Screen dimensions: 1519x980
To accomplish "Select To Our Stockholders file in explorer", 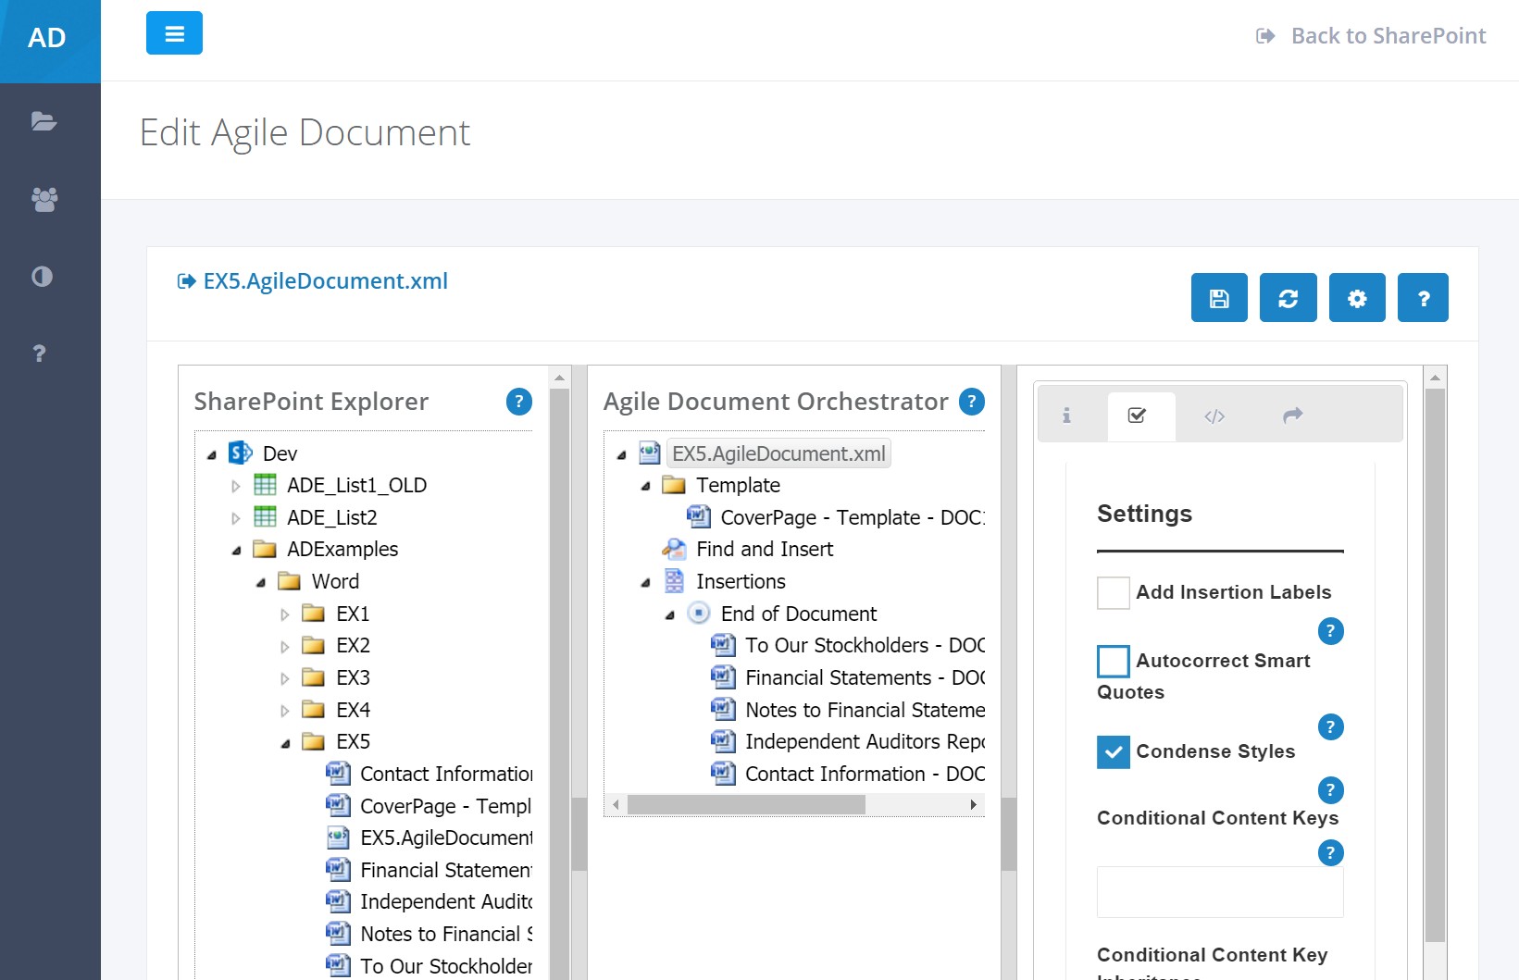I will pos(446,967).
